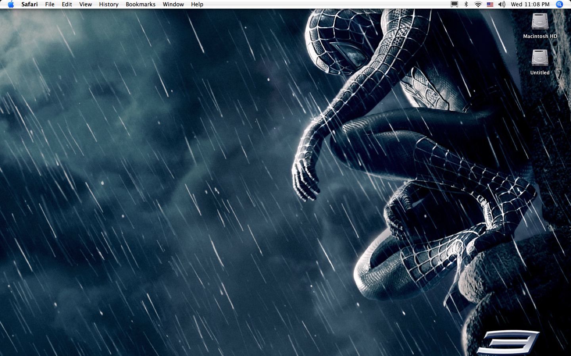
Task: Click the Wed 11:08 PM clock
Action: click(530, 4)
